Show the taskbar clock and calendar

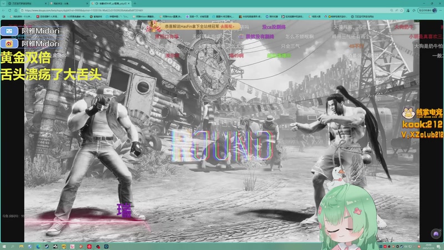pyautogui.click(x=428, y=247)
